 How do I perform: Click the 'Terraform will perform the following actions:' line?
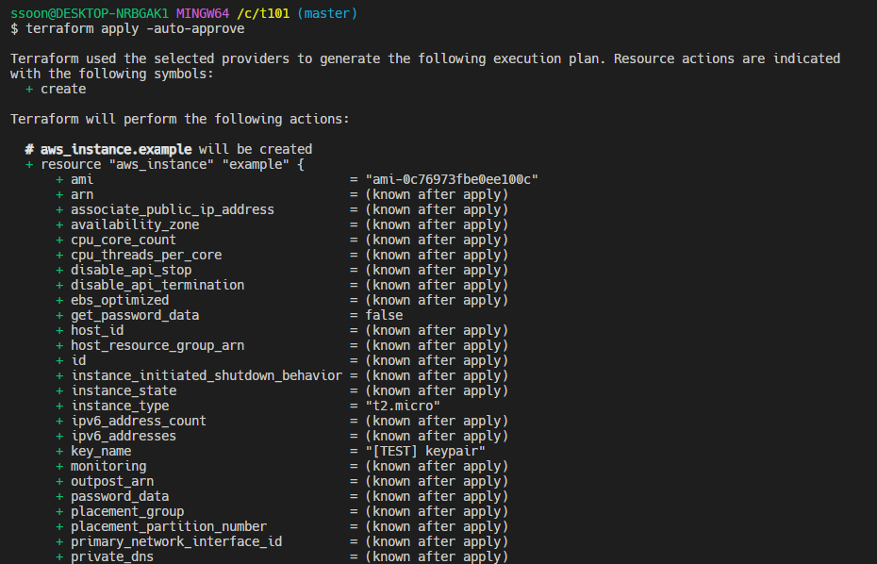179,119
